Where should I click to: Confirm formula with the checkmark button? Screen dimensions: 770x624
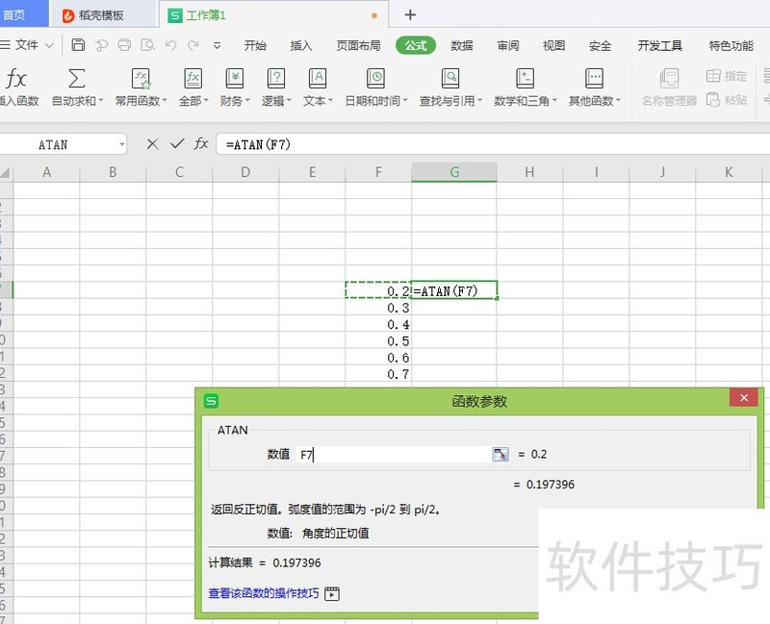click(176, 144)
